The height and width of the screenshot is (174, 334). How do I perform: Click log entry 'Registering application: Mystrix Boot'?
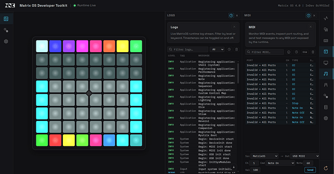point(202,133)
